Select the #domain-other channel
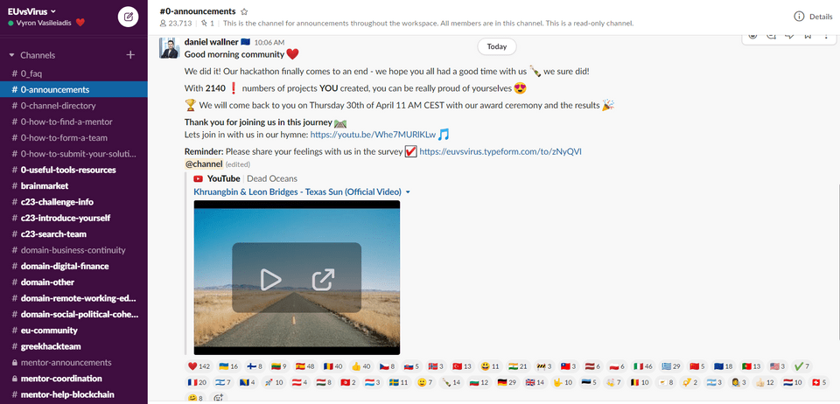The height and width of the screenshot is (404, 840). [73, 282]
